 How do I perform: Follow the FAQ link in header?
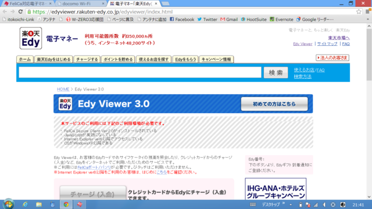pos(346,44)
